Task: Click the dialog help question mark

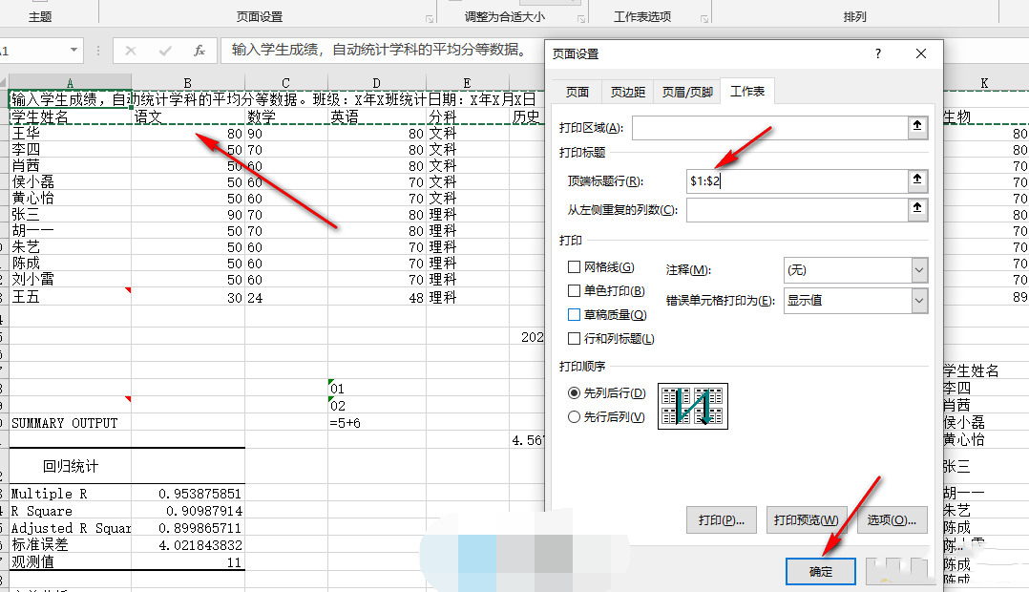Action: (x=878, y=54)
